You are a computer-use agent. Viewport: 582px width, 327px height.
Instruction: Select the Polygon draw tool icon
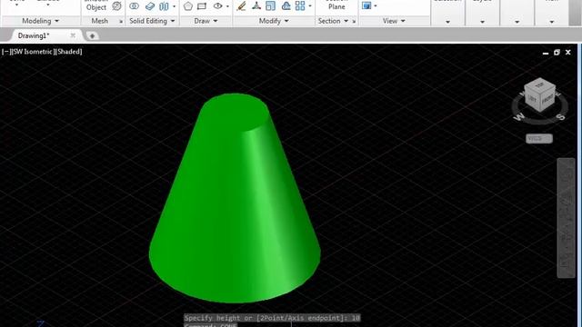tap(188, 6)
